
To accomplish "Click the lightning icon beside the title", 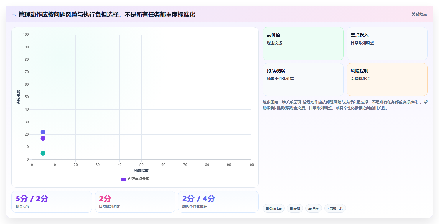I will 14,15.
